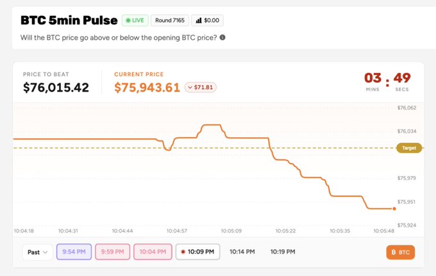Viewport: 436px width, 276px height.
Task: Click the down chevron in price change badge
Action: [x=190, y=87]
